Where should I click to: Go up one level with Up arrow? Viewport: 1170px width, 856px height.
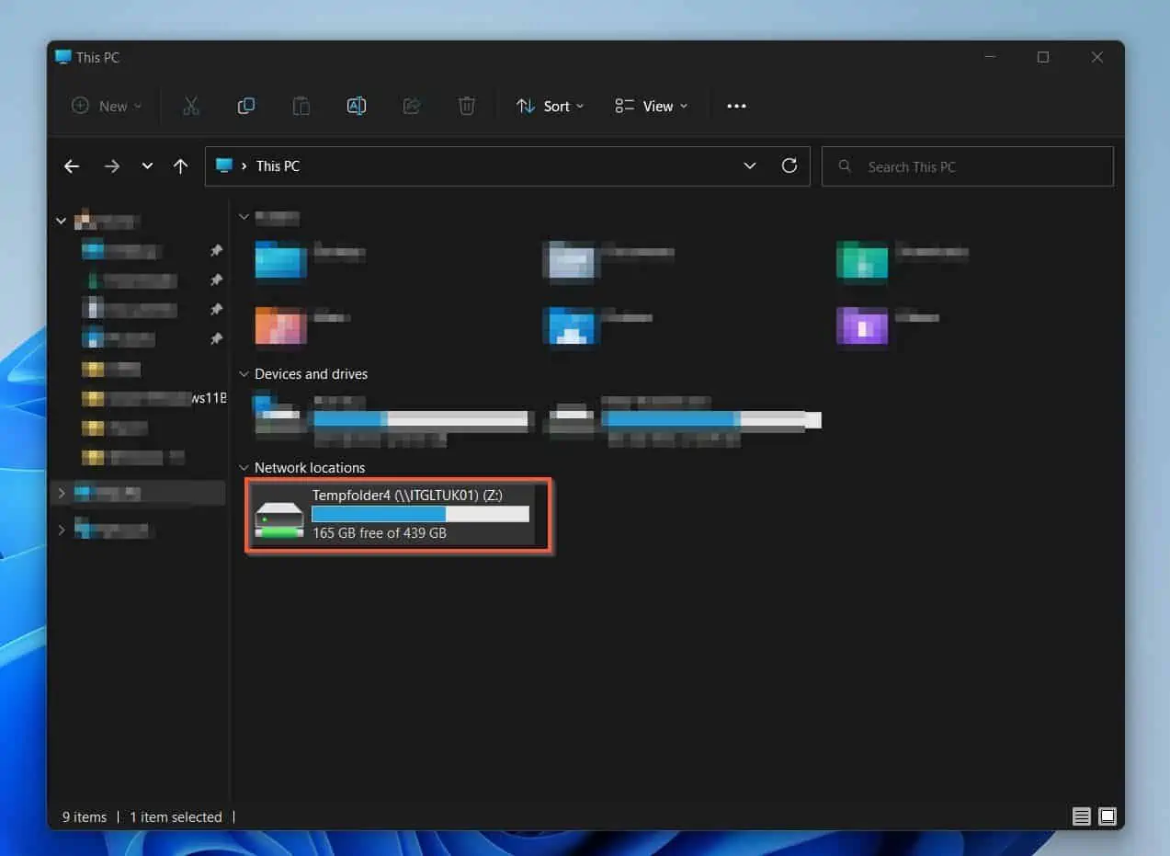click(180, 166)
